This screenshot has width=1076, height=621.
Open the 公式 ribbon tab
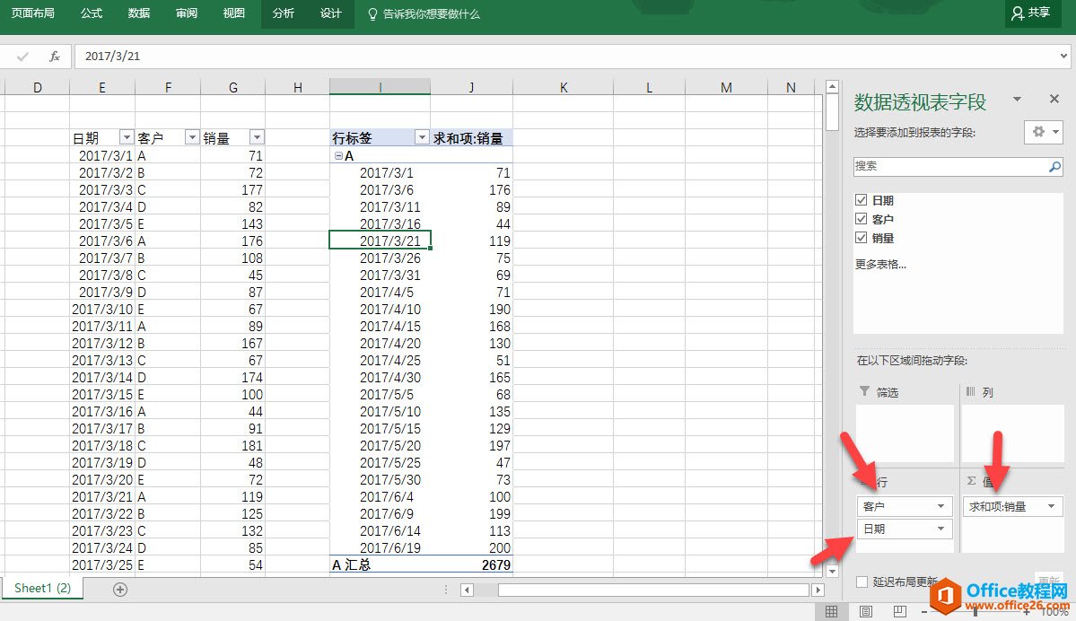92,13
